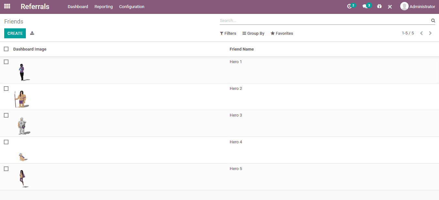Open the Favorites dropdown
Screen dimensions: 439x200
282,33
